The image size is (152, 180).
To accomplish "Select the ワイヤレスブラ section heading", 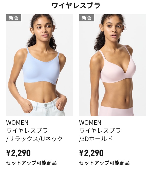I will [x=76, y=6].
